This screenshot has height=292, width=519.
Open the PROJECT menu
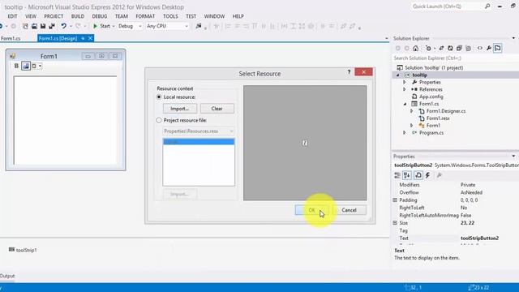point(54,16)
